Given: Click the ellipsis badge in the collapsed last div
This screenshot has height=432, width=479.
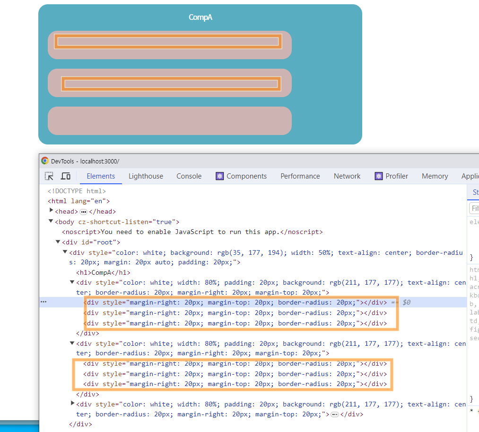Looking at the screenshot, I should coord(334,414).
